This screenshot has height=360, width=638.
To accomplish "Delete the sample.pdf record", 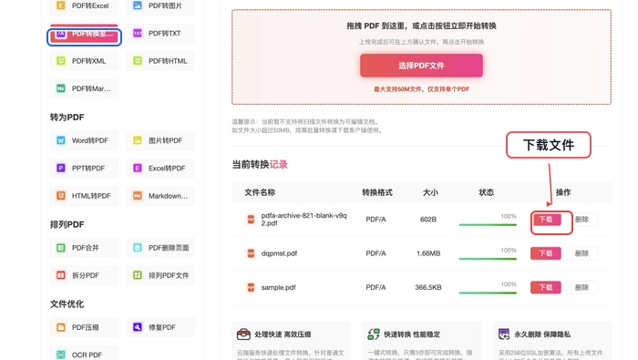I will click(x=581, y=287).
